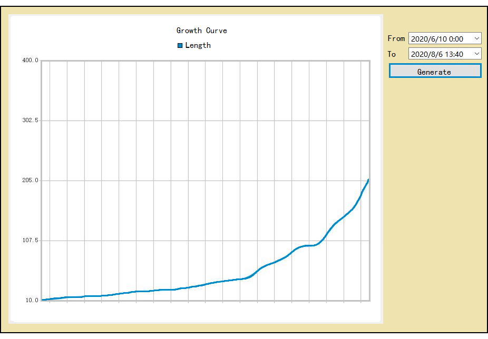This screenshot has width=488, height=339.
Task: Open the To date dropdown arrow
Action: click(476, 54)
